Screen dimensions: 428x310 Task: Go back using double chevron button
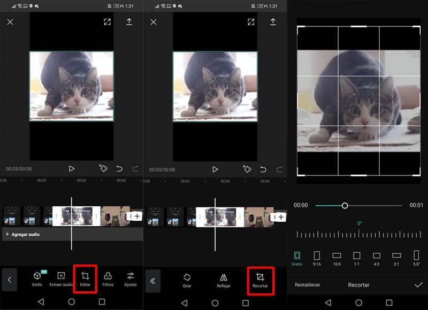coord(152,281)
